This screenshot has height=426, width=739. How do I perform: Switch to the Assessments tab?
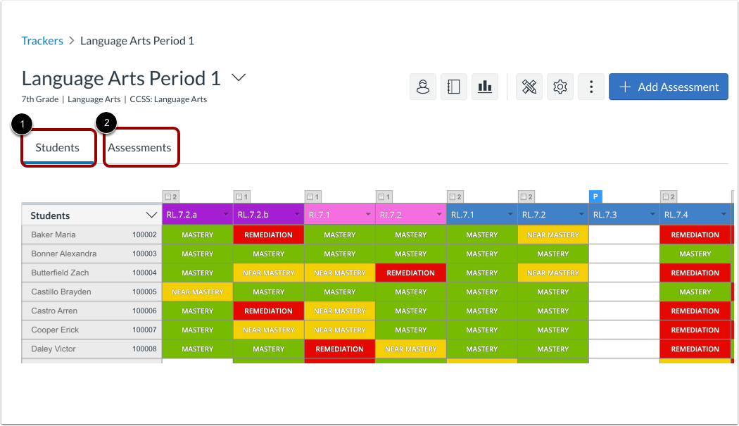coord(141,147)
